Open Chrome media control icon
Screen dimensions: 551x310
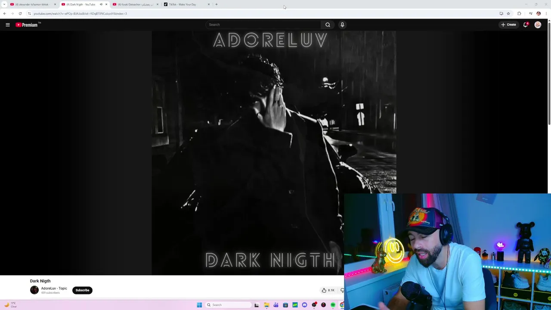(x=531, y=13)
